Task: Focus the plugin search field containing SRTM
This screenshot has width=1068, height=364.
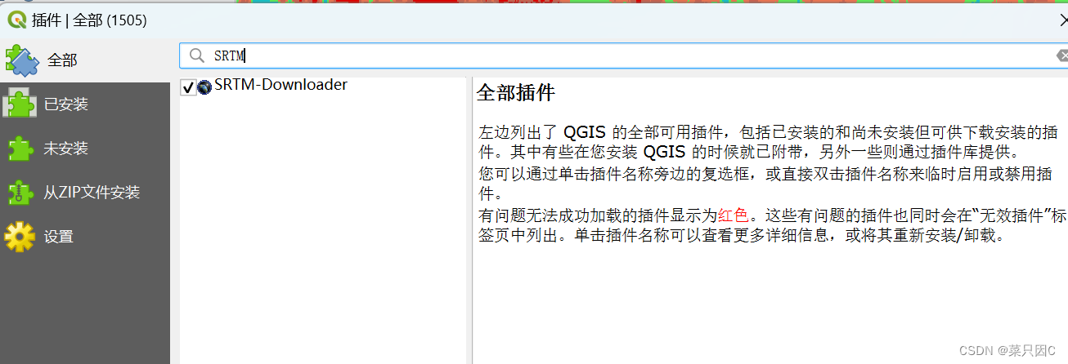Action: tap(625, 55)
